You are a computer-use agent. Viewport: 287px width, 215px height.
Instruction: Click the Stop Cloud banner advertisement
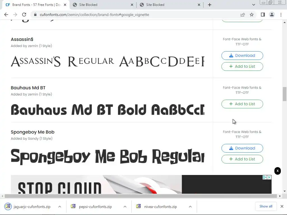141,184
